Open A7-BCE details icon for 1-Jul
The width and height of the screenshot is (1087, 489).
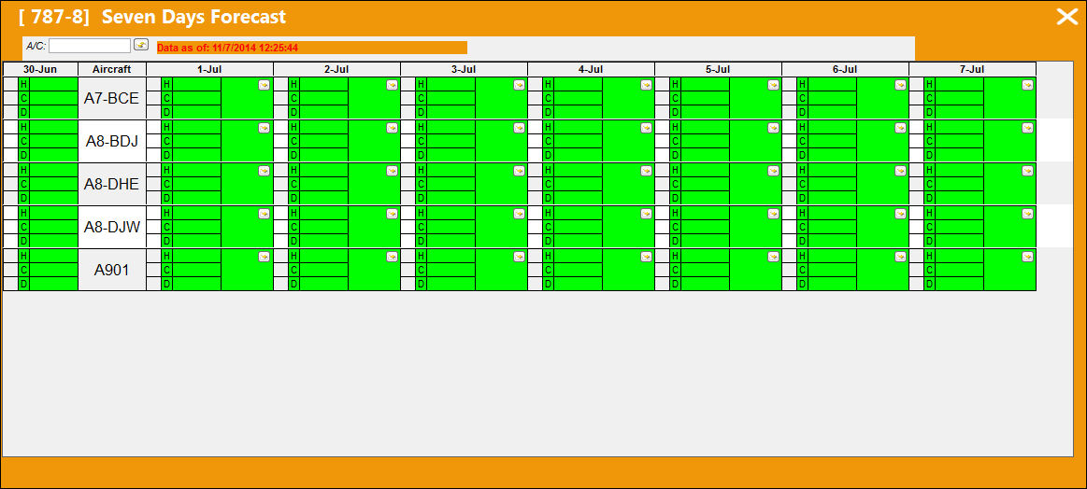265,85
